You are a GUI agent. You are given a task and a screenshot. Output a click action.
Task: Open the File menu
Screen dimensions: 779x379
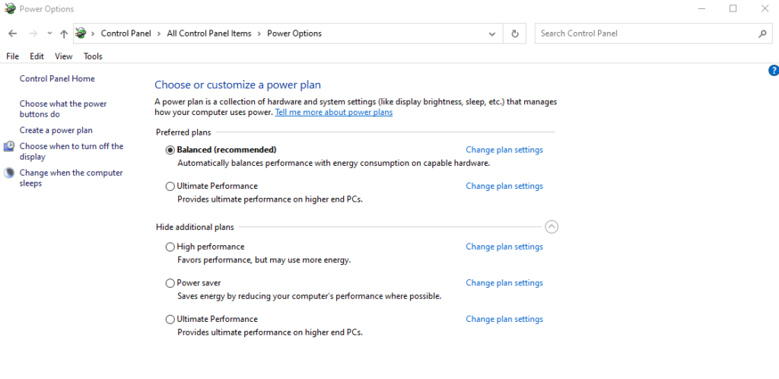tap(12, 56)
